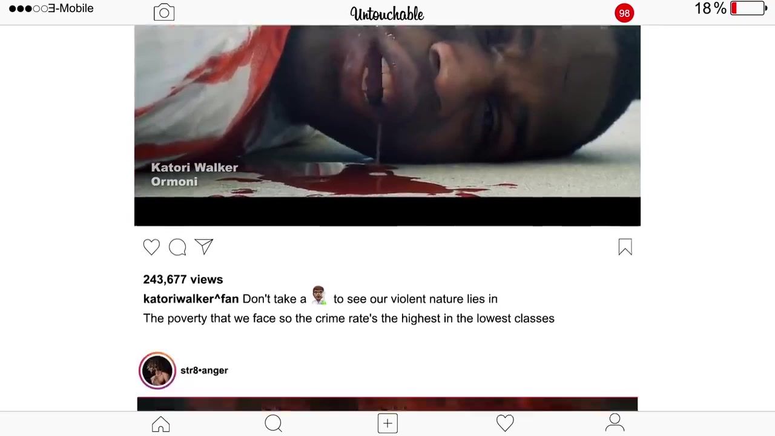This screenshot has width=775, height=436.
Task: View str8•anger profile avatar story
Action: tap(157, 370)
